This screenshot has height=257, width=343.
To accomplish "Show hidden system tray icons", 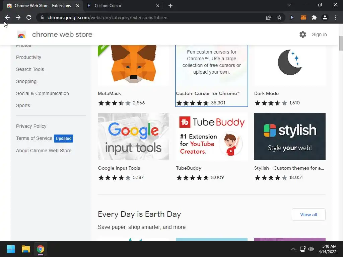I will pyautogui.click(x=293, y=249).
